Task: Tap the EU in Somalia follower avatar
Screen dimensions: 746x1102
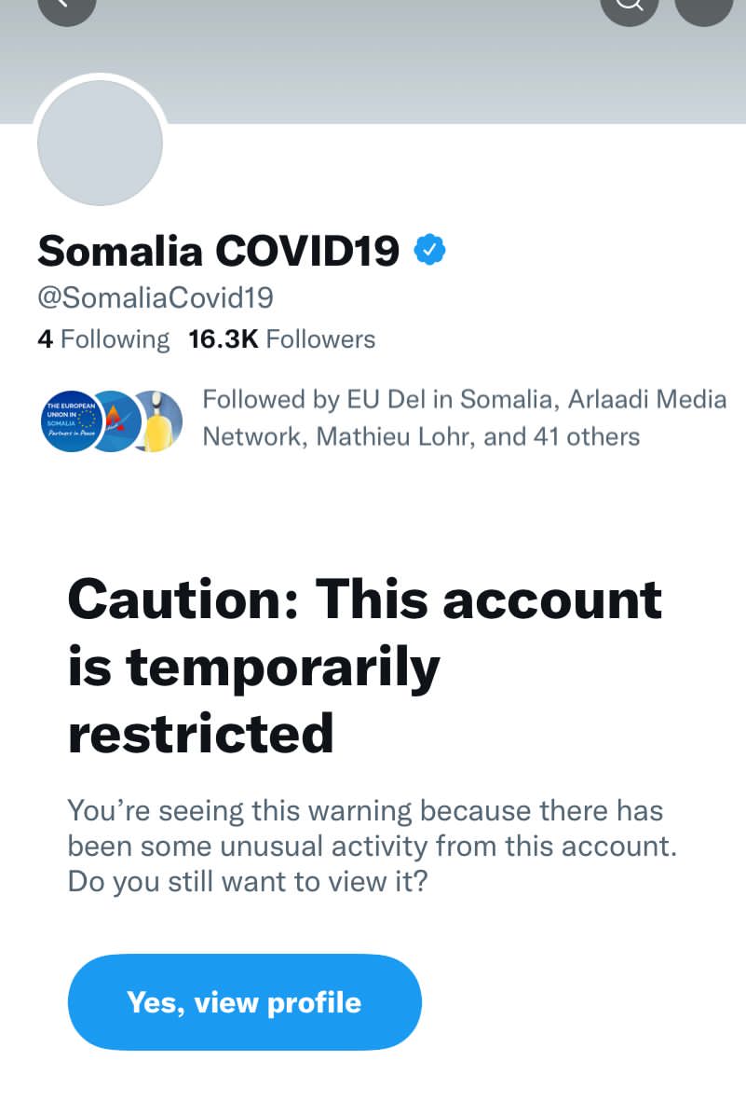Action: [69, 421]
